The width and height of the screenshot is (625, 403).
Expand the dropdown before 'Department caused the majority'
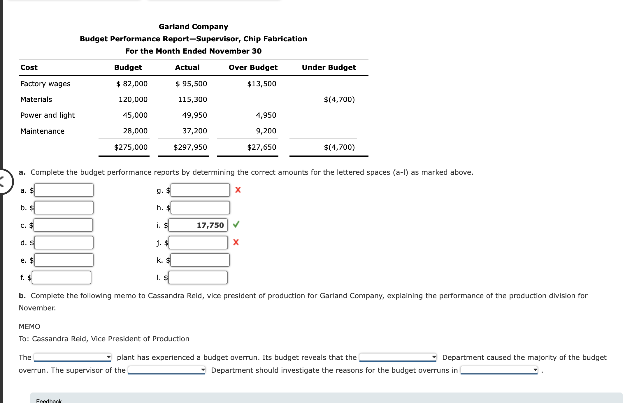(x=398, y=357)
